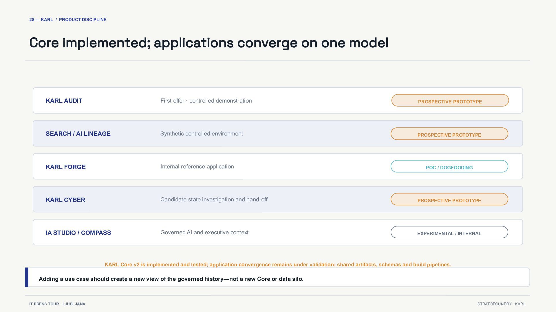556x312 pixels.
Task: Click 'Candidate-state investigation and hand-off' text
Action: 214,200
